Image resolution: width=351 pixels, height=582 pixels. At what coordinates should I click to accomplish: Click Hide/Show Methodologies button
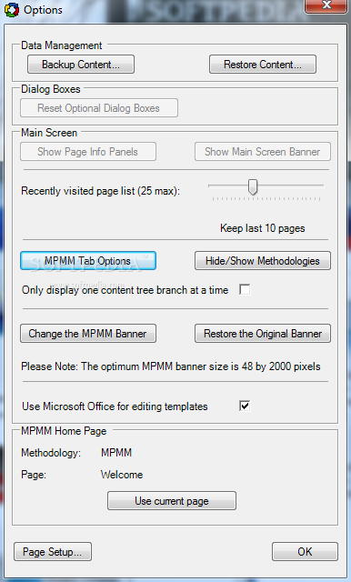click(x=263, y=261)
